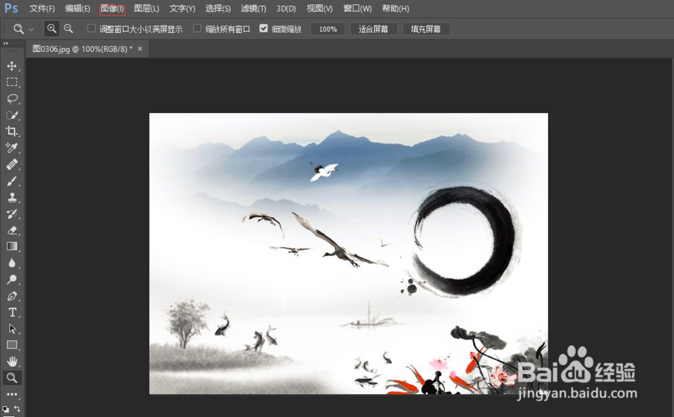This screenshot has height=417, width=674.
Task: Select the Lasso tool
Action: point(12,99)
